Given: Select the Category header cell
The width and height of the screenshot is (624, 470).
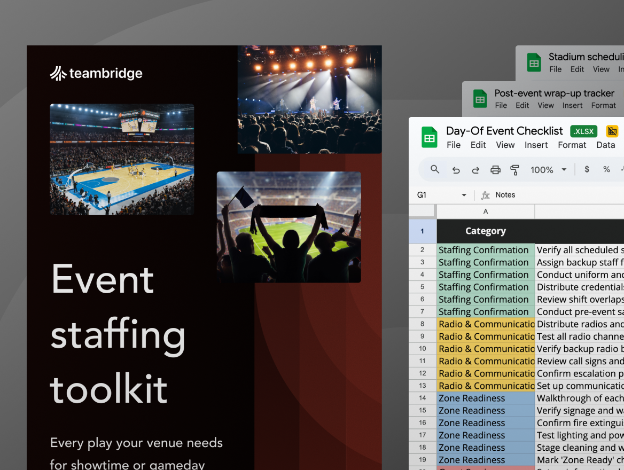Looking at the screenshot, I should [x=486, y=231].
